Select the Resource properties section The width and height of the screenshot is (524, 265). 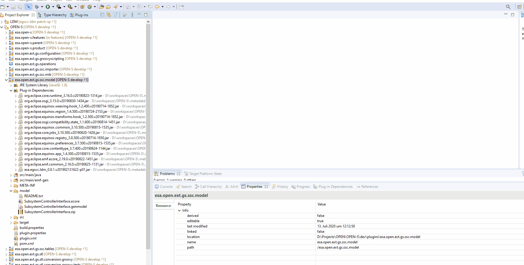163,206
